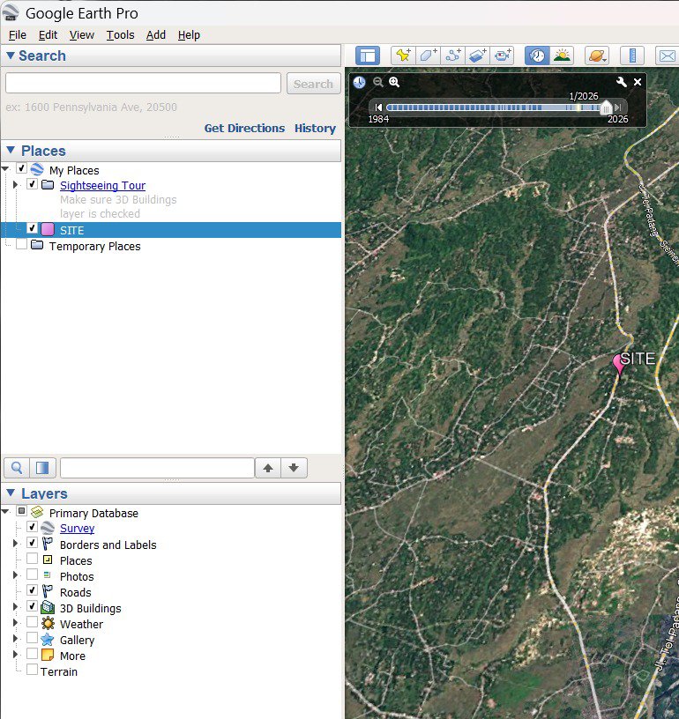Click the time slider track near 1984
This screenshot has height=719, width=679.
(x=391, y=107)
